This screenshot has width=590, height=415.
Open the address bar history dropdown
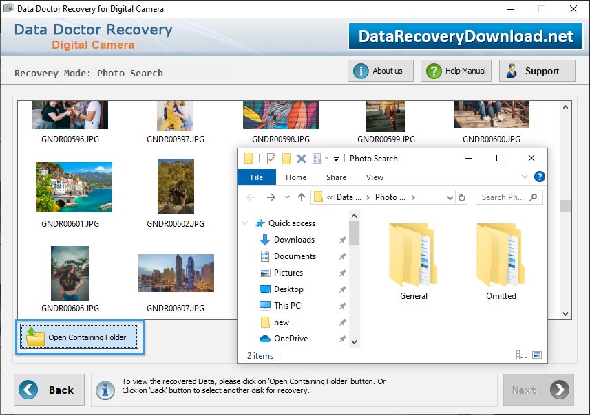(450, 198)
